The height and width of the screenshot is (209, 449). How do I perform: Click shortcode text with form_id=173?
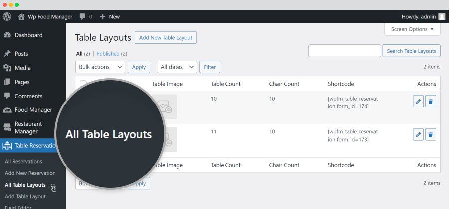[x=353, y=136]
